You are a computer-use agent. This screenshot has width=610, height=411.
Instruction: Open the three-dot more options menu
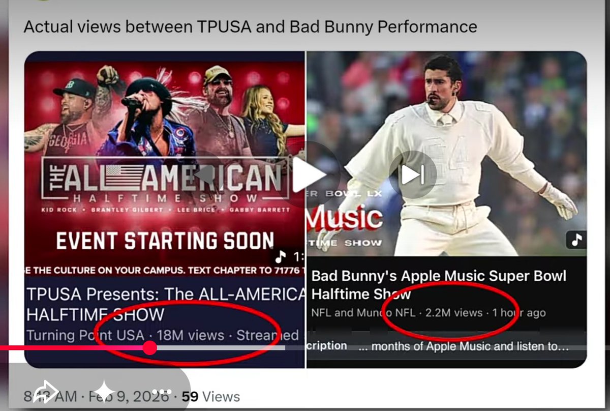(x=161, y=392)
